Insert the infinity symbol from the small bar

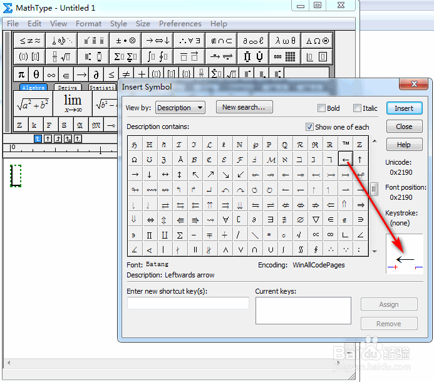click(x=51, y=75)
